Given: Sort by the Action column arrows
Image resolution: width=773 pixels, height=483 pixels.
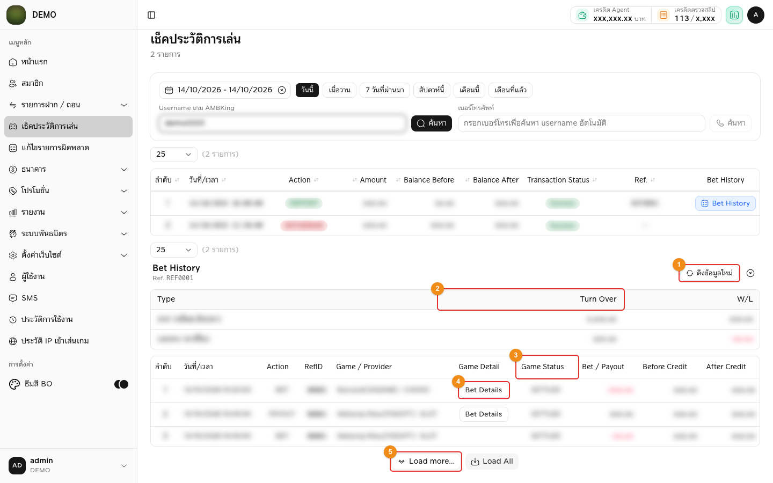Looking at the screenshot, I should click(316, 180).
